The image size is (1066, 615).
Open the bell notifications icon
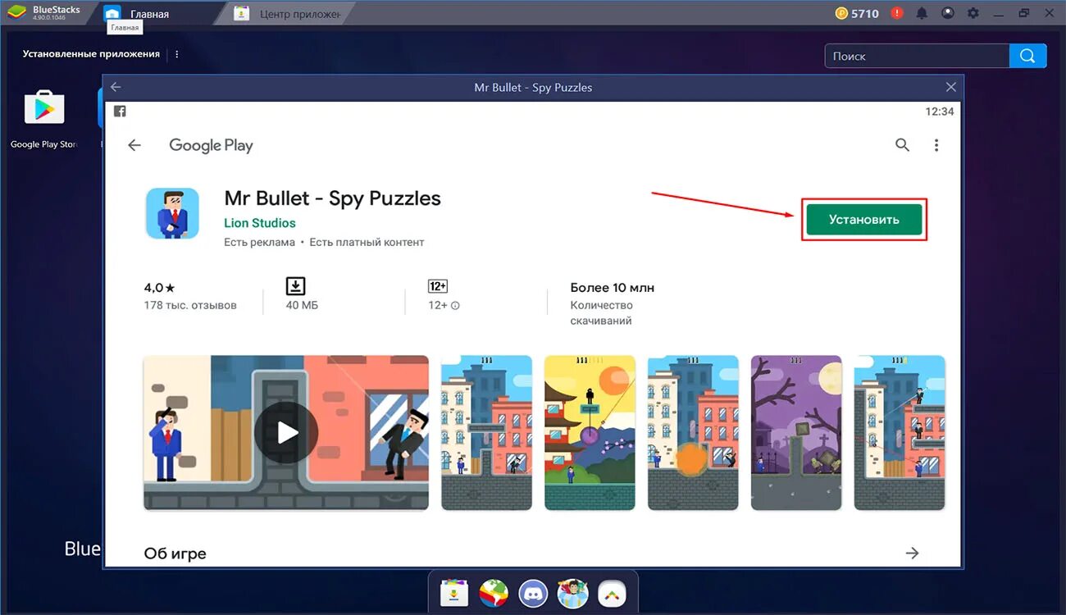pyautogui.click(x=922, y=13)
